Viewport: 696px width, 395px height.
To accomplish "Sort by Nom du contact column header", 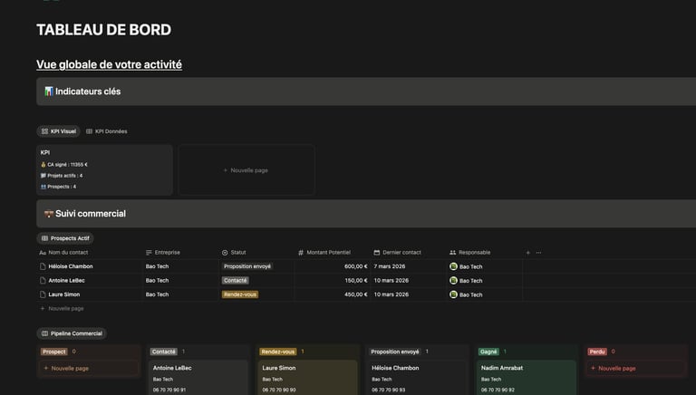I will [63, 253].
